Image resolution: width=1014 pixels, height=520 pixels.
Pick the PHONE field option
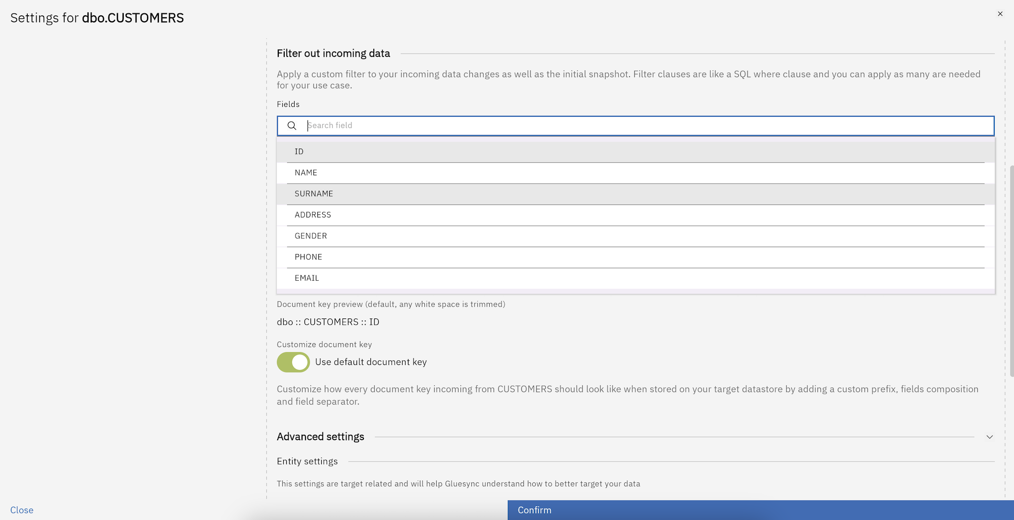coord(636,257)
